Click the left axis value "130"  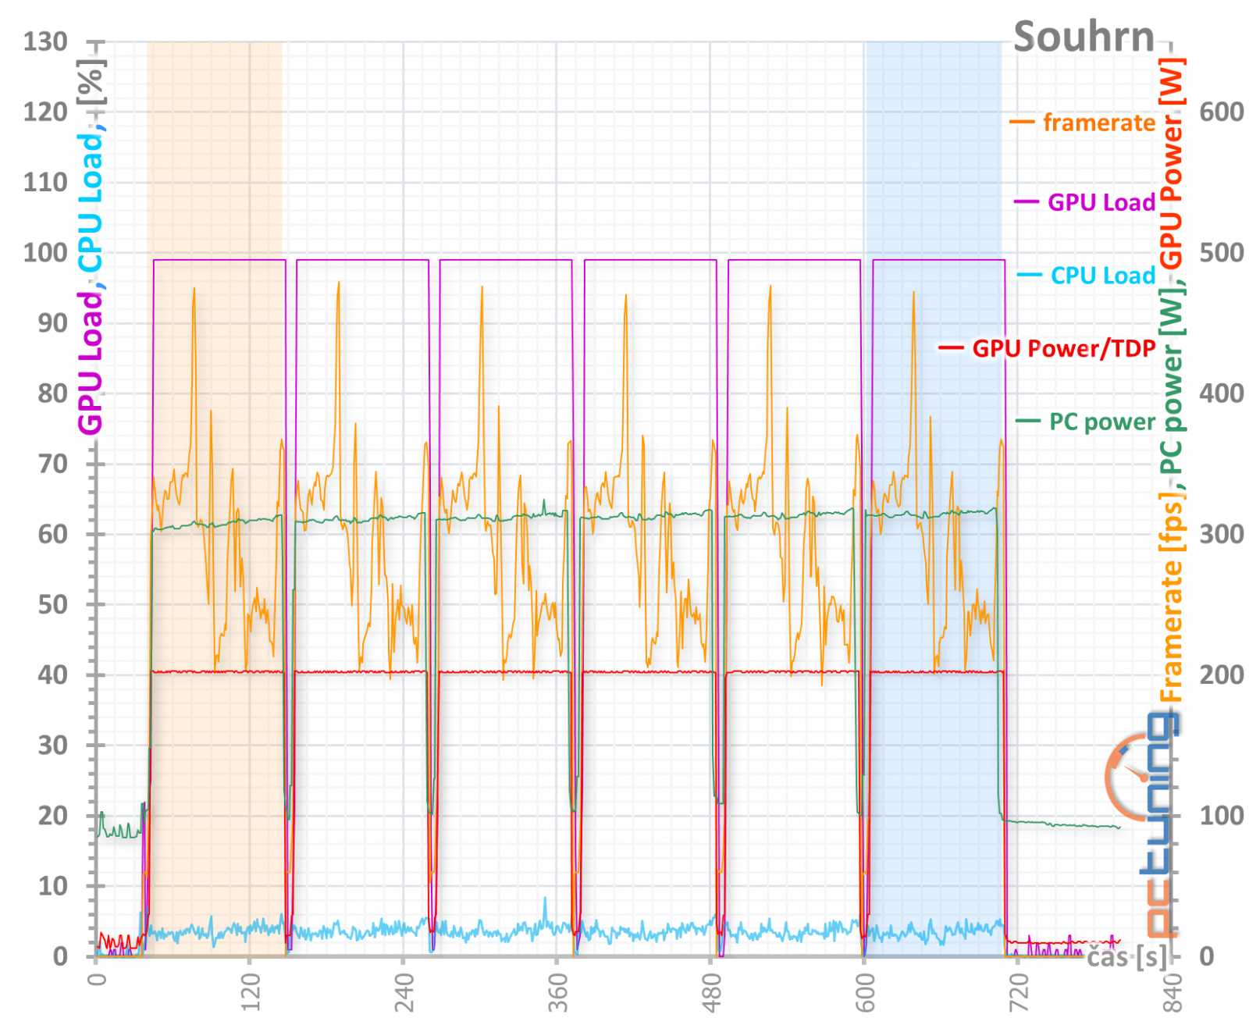coord(45,41)
